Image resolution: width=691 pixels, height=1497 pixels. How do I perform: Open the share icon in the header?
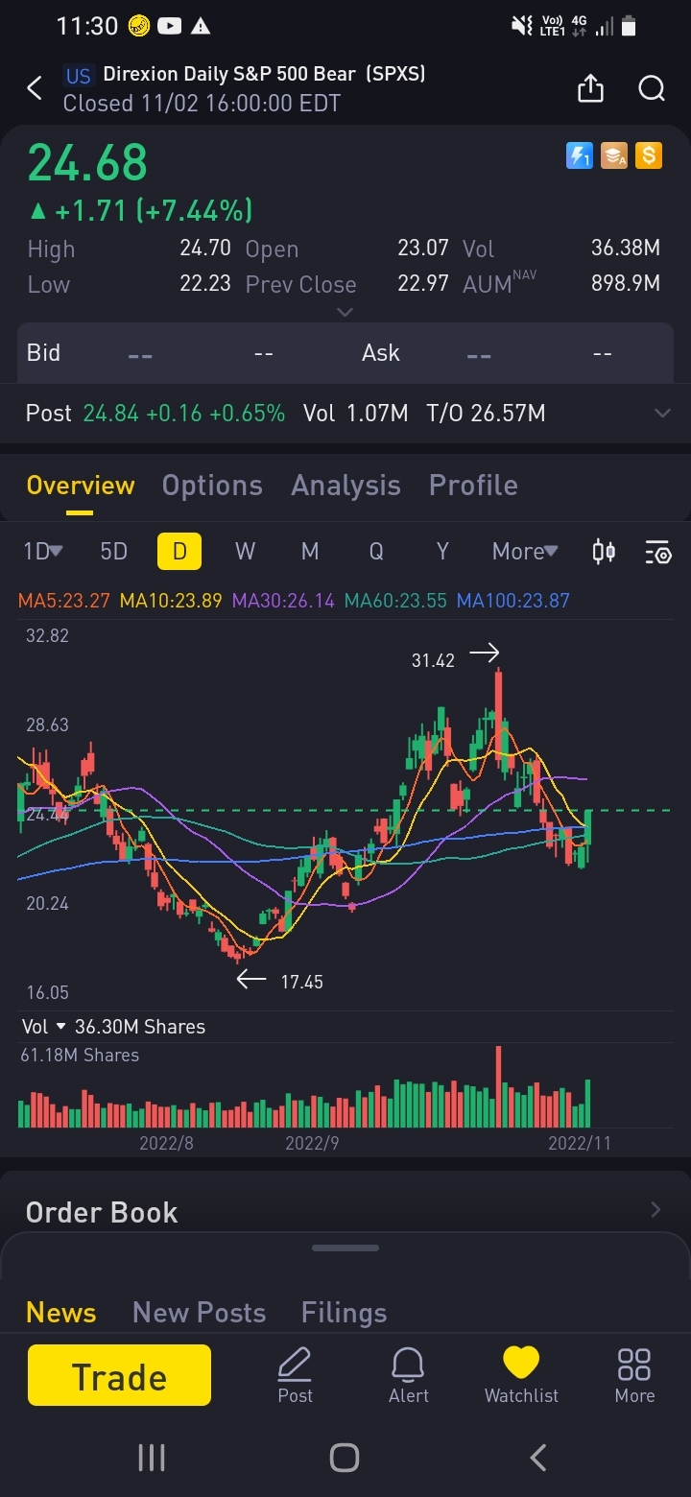coord(590,89)
